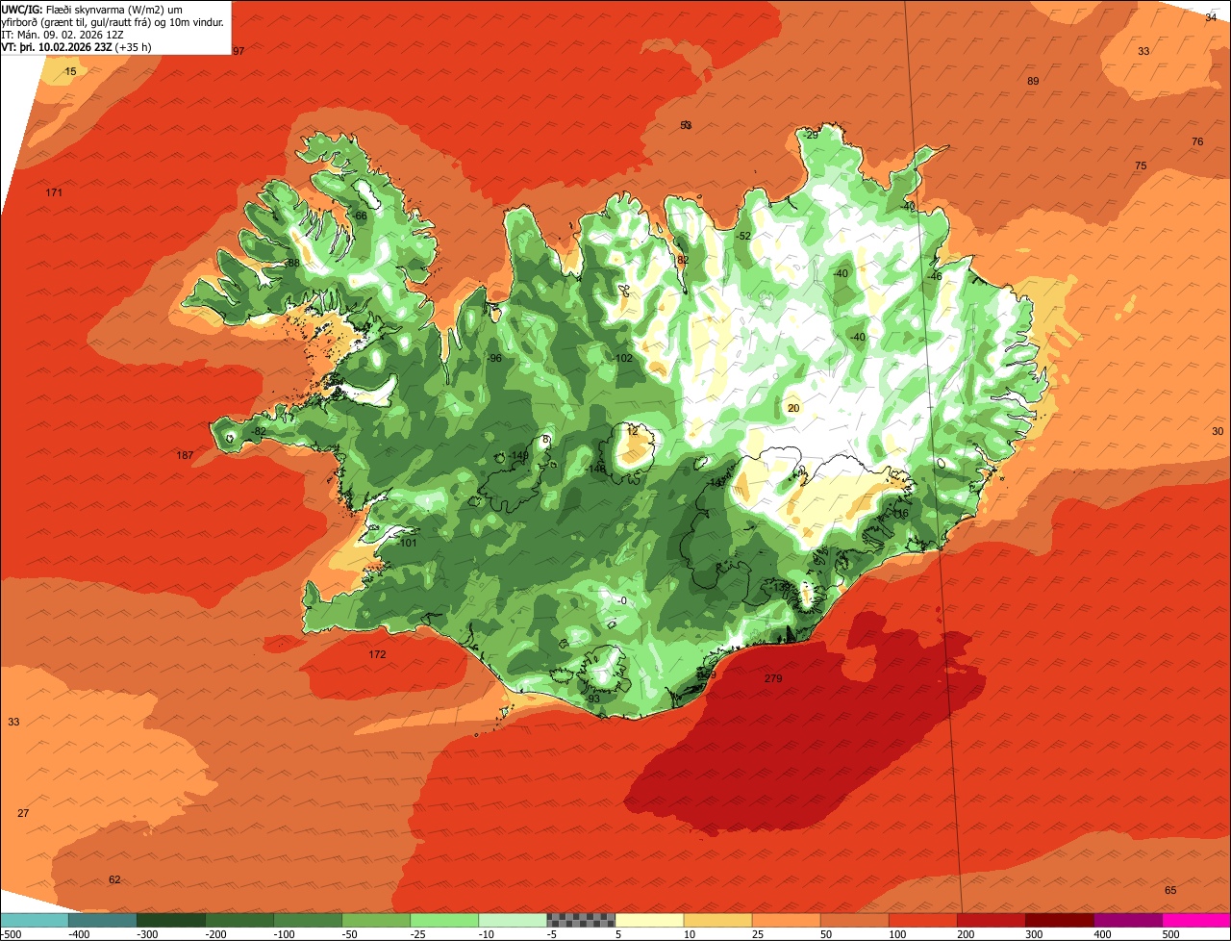Select the pale green swatch above -10
The width and height of the screenshot is (1231, 941).
(x=513, y=920)
